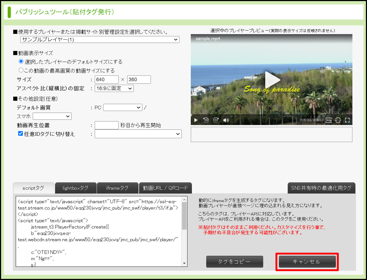Play the preview video from control bar
367x280 pixels.
click(x=196, y=120)
